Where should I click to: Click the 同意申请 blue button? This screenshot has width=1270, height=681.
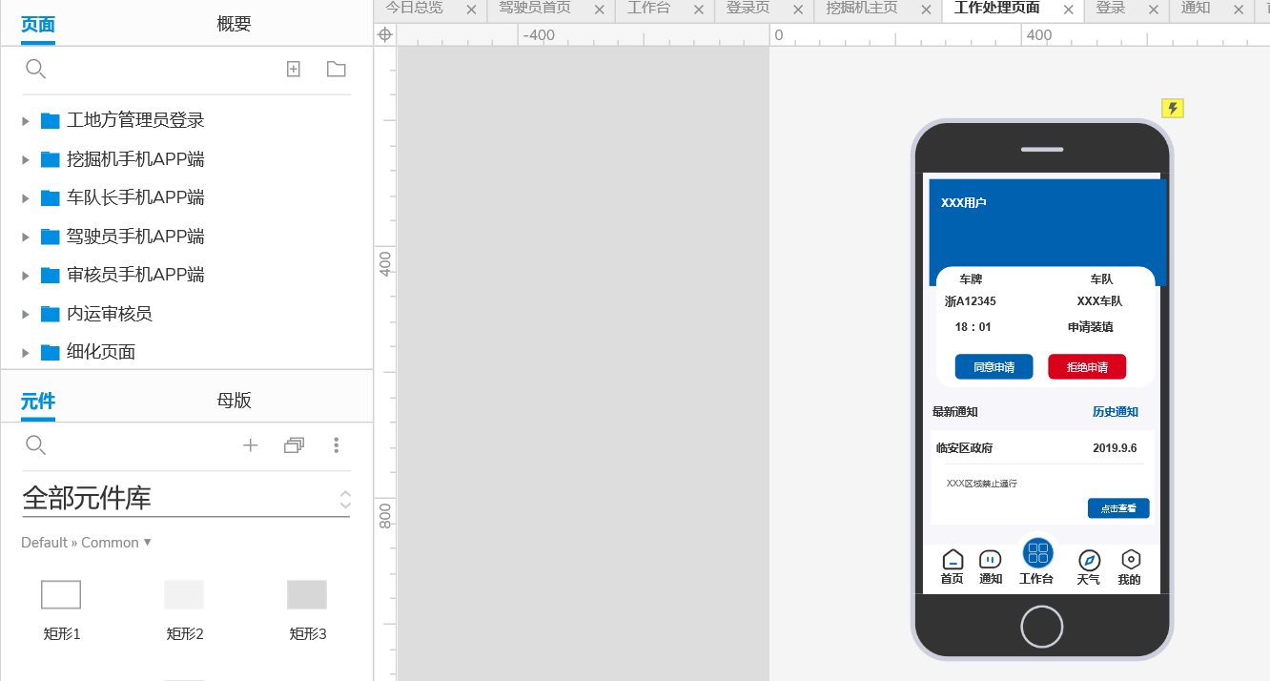(993, 367)
